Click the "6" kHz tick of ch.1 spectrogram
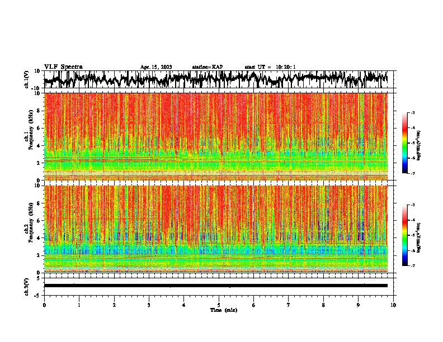Image resolution: width=443 pixels, height=342 pixels. tap(39, 128)
